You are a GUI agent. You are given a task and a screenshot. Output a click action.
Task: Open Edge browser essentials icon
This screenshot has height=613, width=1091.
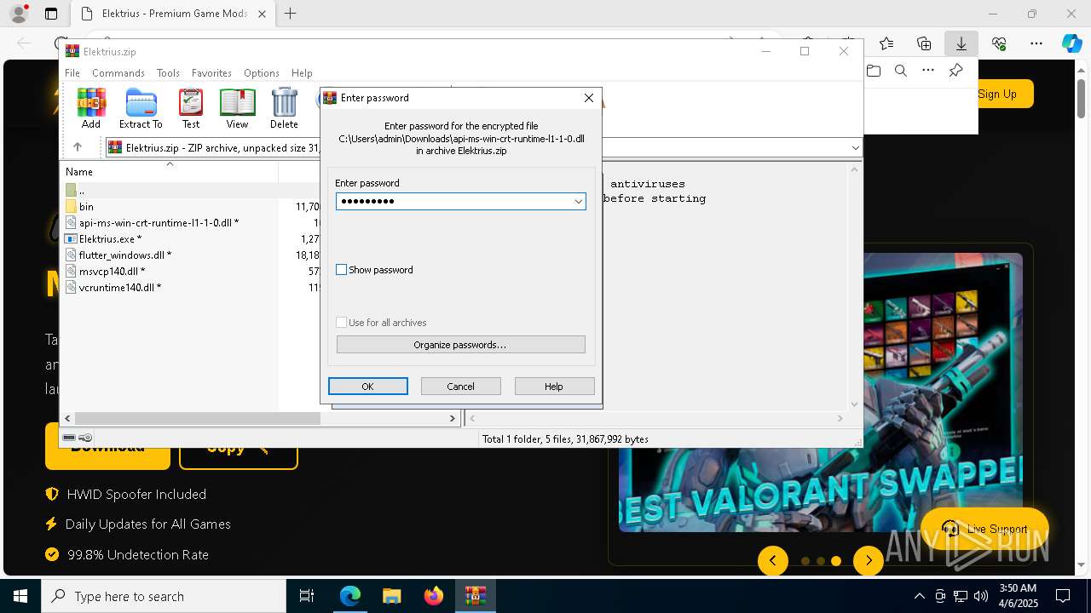click(x=999, y=43)
